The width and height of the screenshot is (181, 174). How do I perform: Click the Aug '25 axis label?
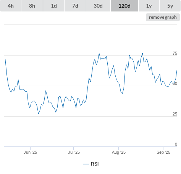coord(119,152)
